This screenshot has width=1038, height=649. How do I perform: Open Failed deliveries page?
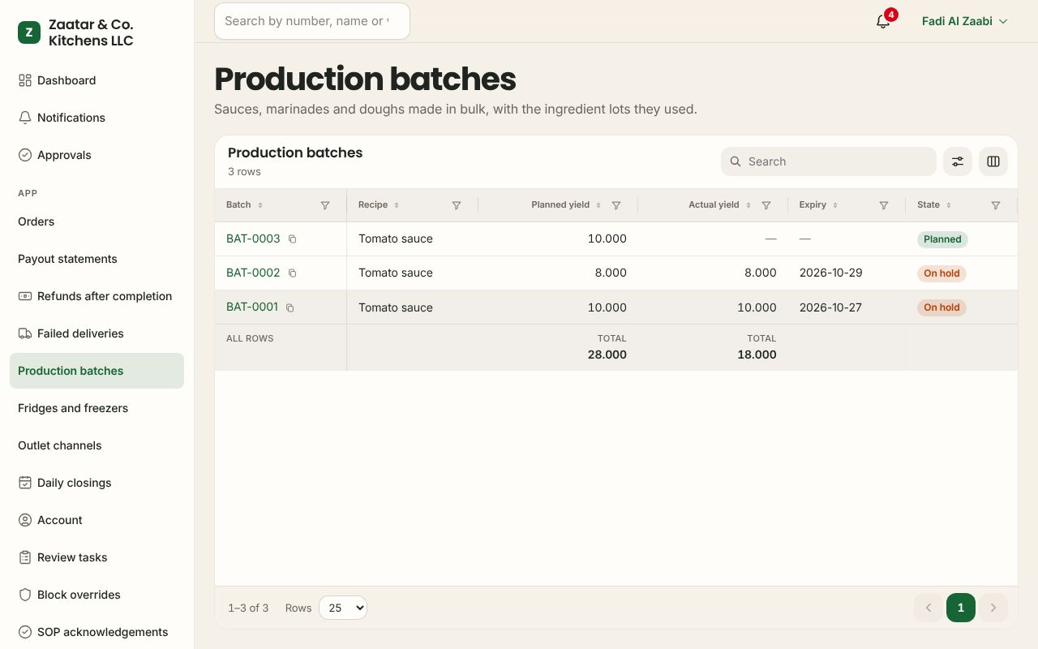(x=97, y=333)
